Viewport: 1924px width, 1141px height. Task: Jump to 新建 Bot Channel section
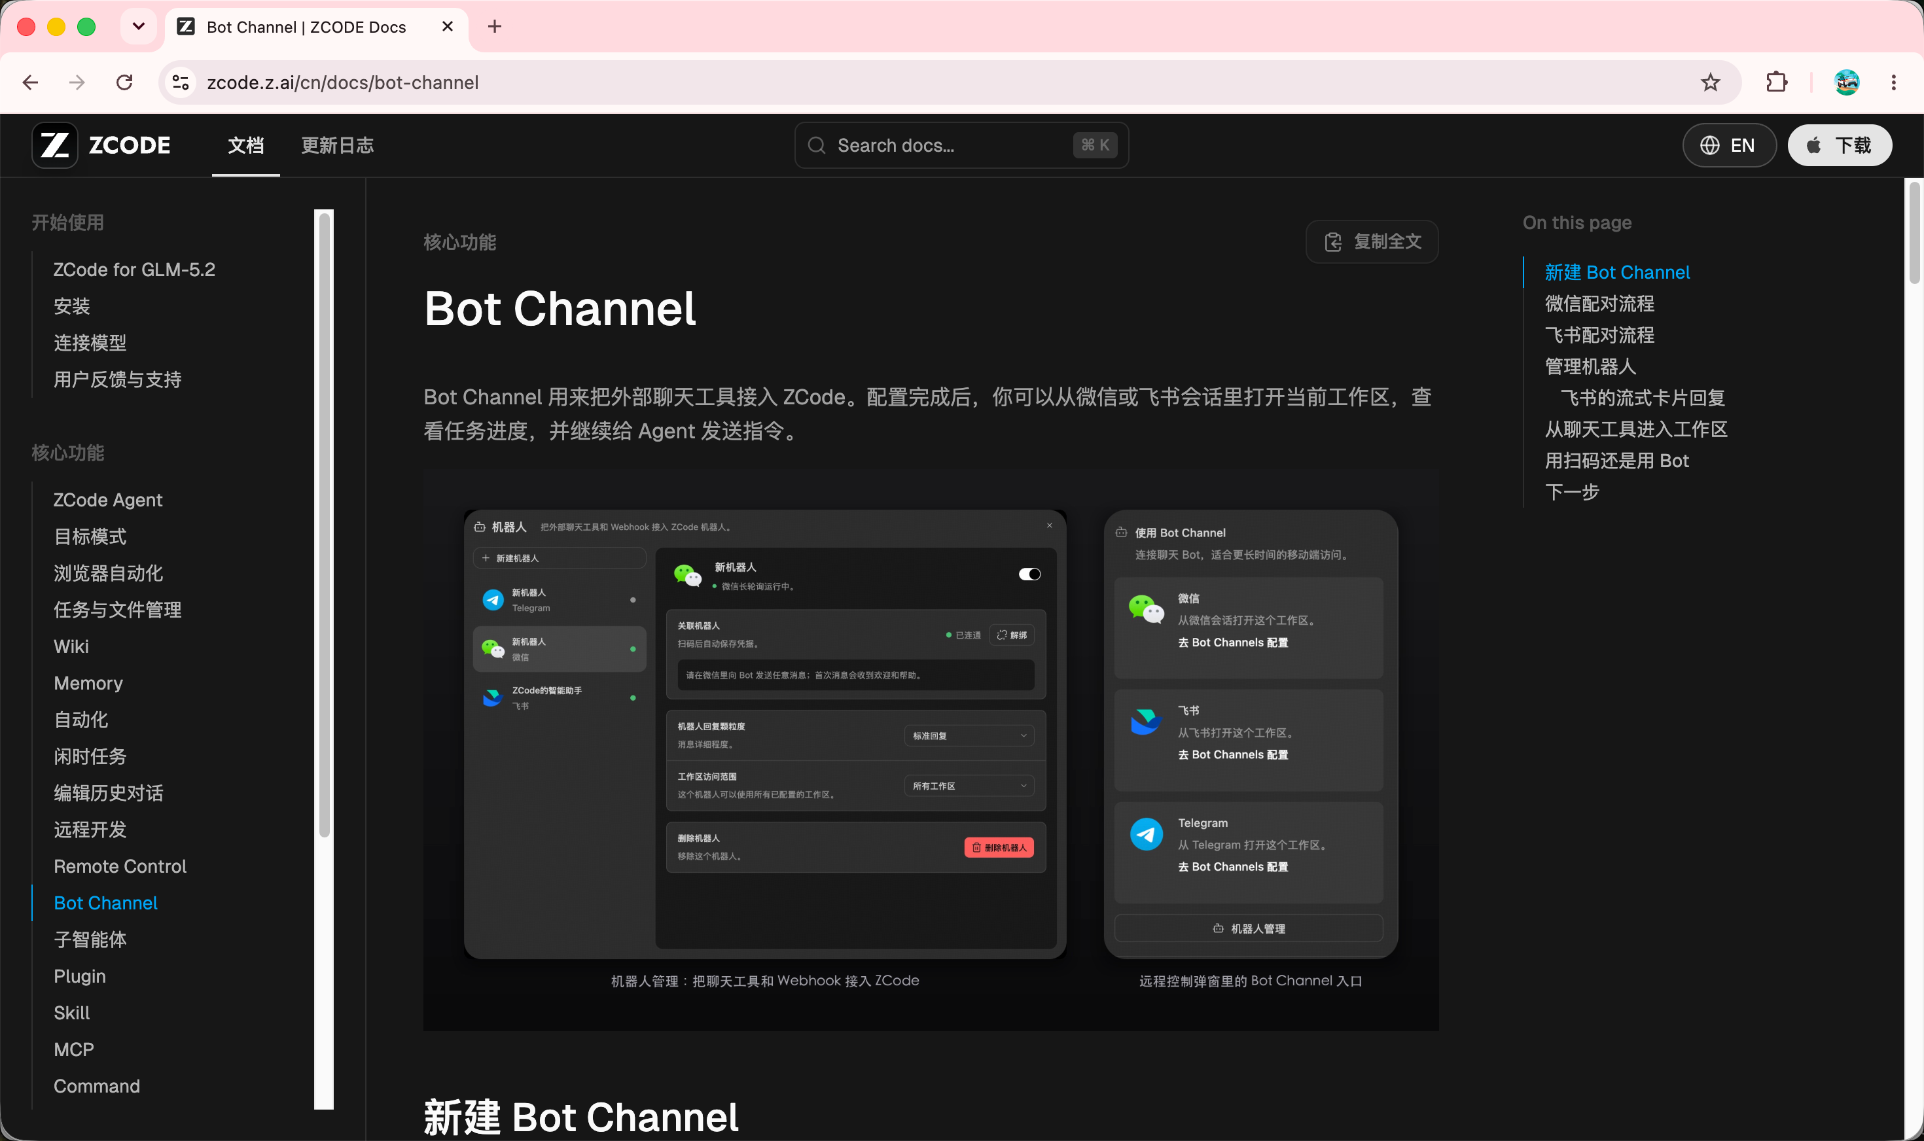tap(1617, 272)
